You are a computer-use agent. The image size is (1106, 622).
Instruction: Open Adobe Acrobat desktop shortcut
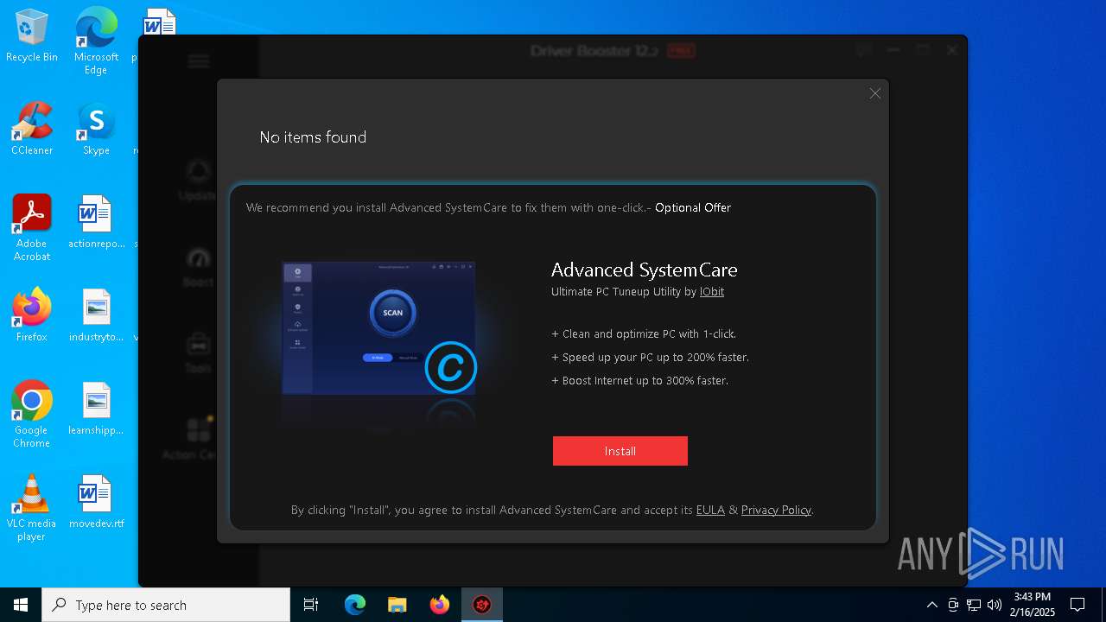coord(32,228)
